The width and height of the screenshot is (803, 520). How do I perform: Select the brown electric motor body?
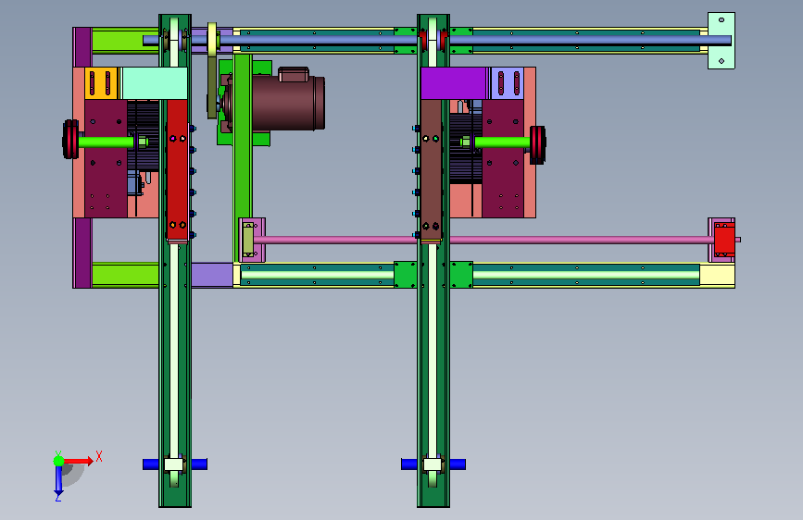coord(287,103)
